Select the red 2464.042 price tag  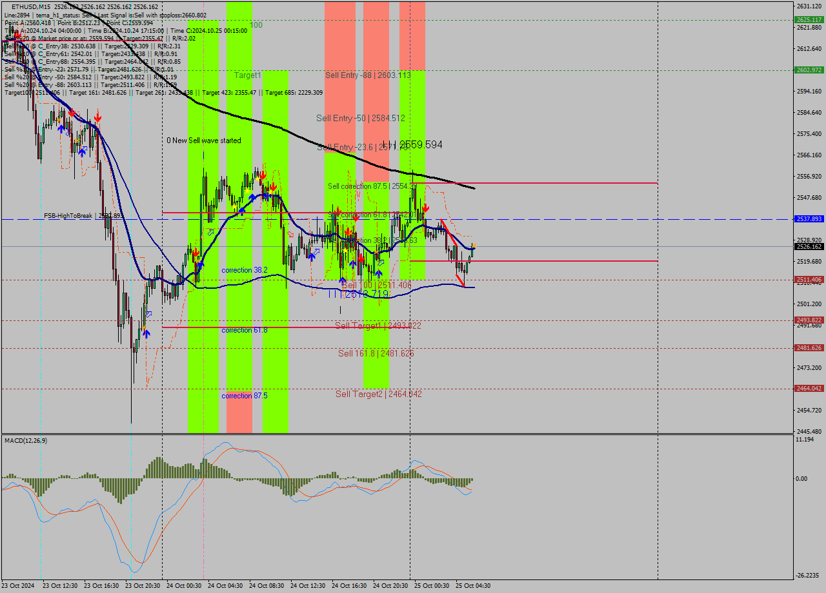coord(809,389)
